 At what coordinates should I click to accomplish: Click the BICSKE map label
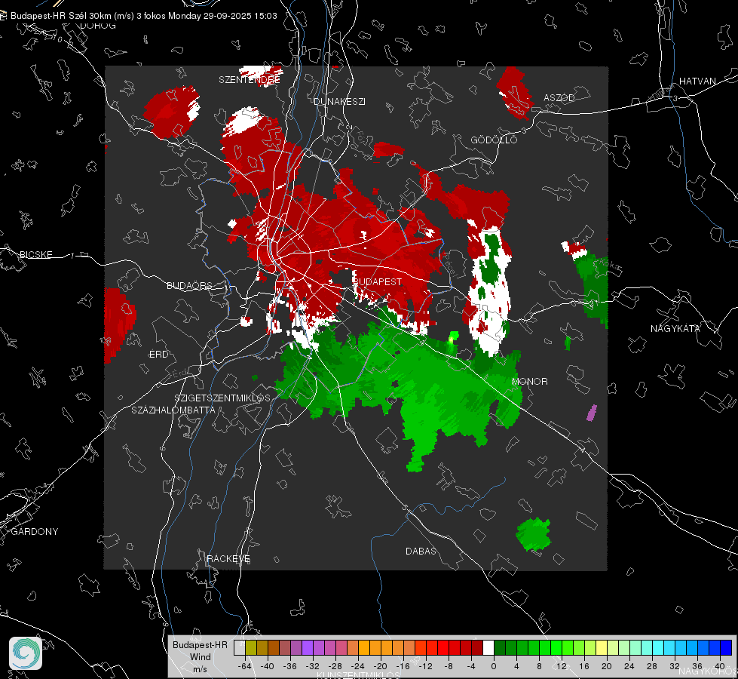pyautogui.click(x=35, y=254)
